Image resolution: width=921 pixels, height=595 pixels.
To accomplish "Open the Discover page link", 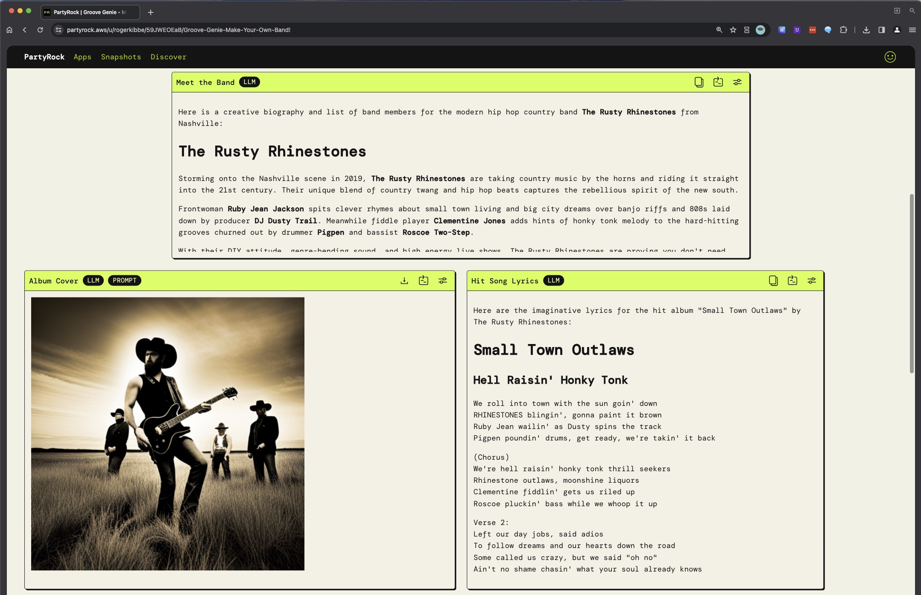I will [x=168, y=57].
